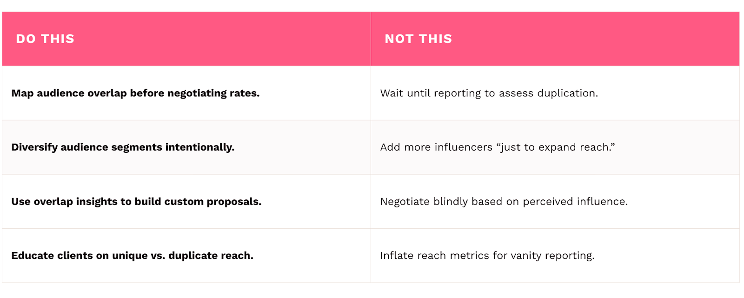
Task: Select "Educate clients on unique vs. duplicate reach."
Action: click(132, 256)
